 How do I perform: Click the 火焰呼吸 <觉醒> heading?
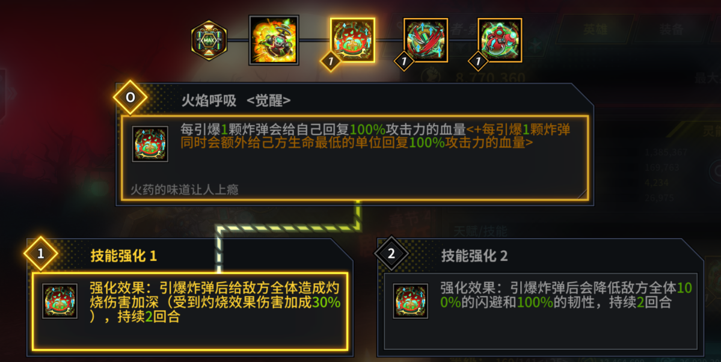click(x=236, y=100)
